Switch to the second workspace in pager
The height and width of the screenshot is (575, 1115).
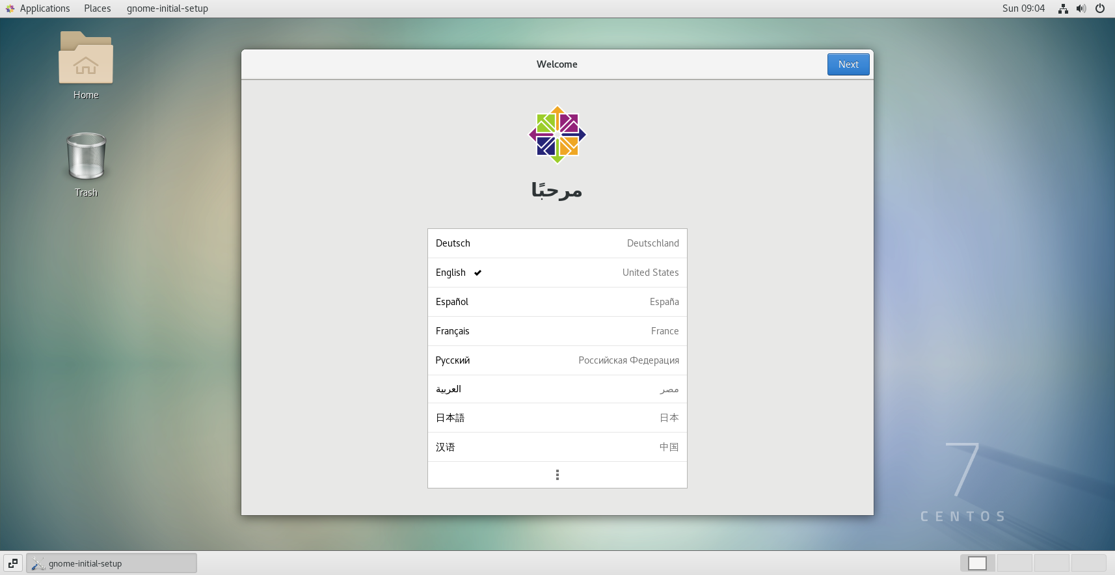[x=1015, y=563]
